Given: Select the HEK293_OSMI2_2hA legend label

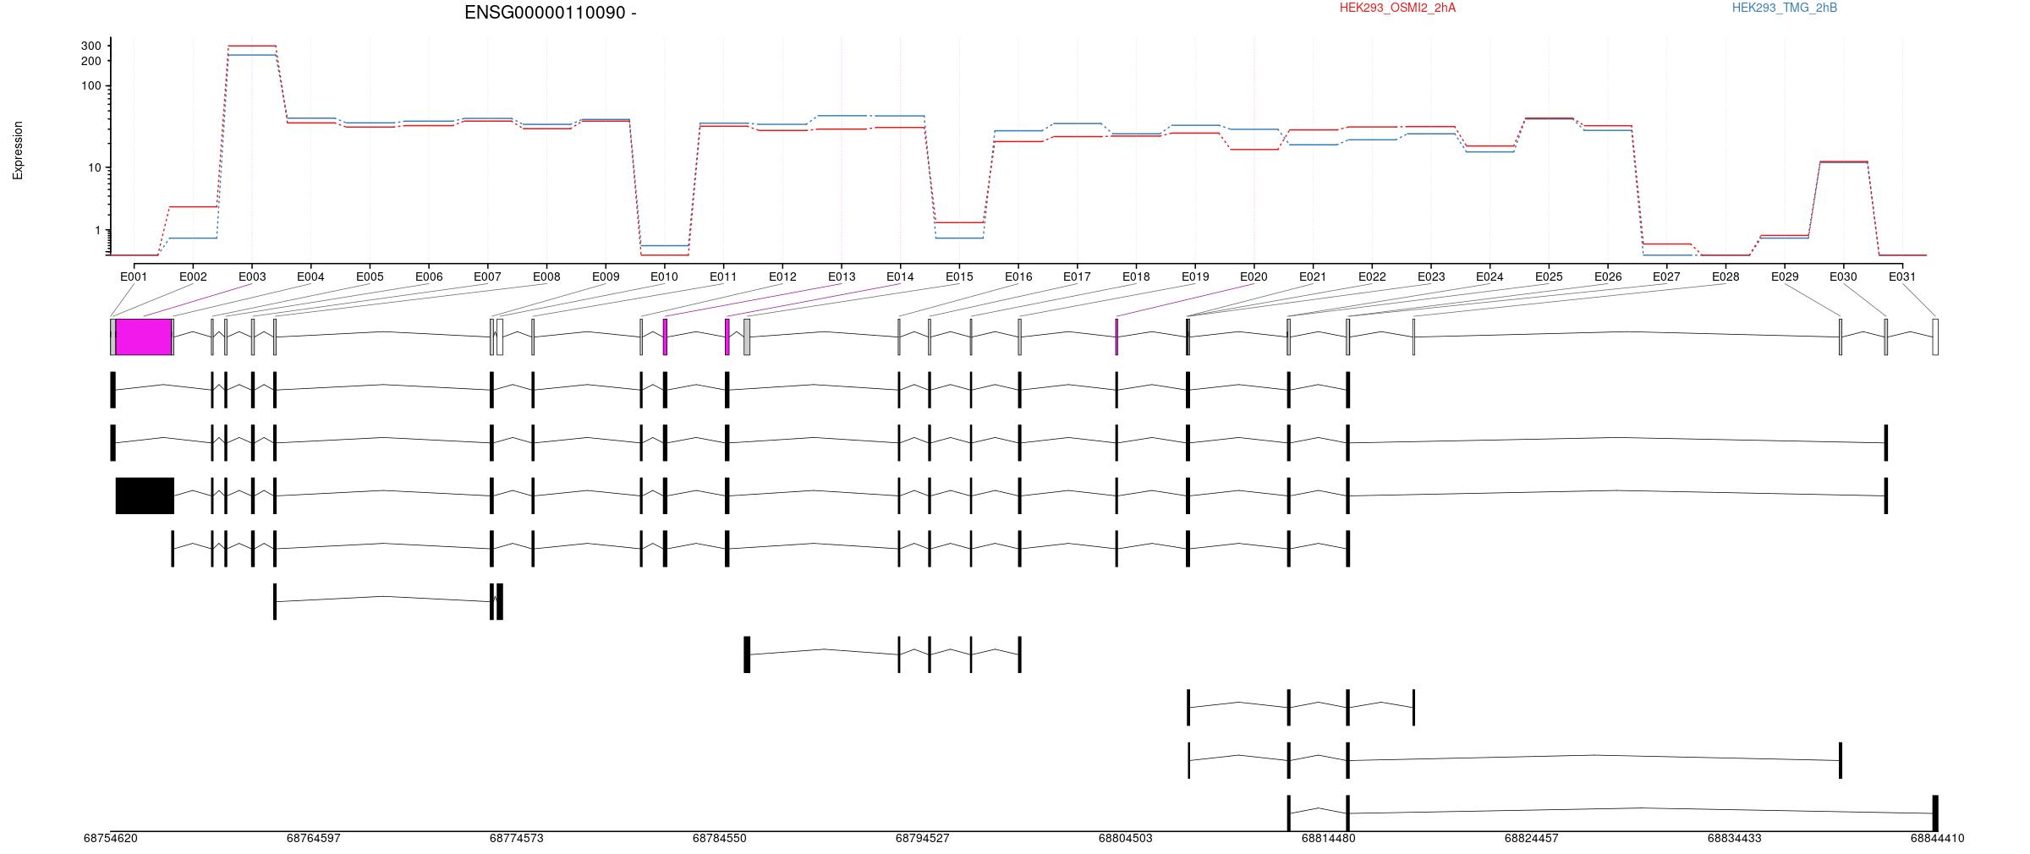Looking at the screenshot, I should click(x=1397, y=8).
